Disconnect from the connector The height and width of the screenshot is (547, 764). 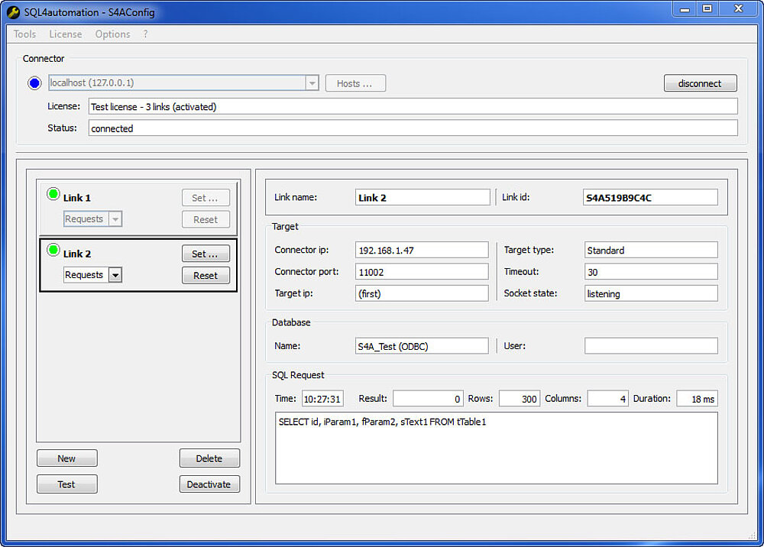point(700,83)
